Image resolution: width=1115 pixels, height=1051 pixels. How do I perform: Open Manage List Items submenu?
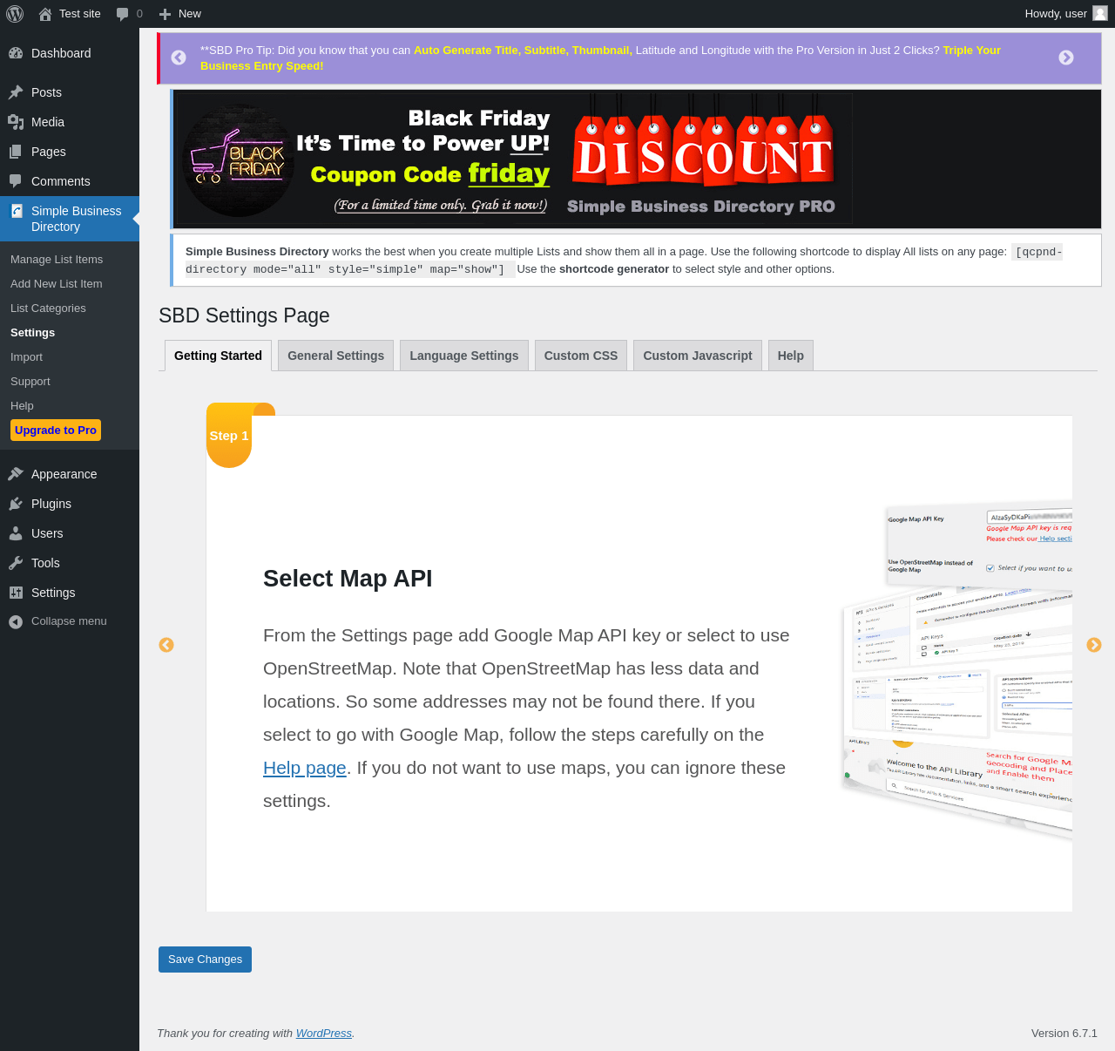click(57, 260)
